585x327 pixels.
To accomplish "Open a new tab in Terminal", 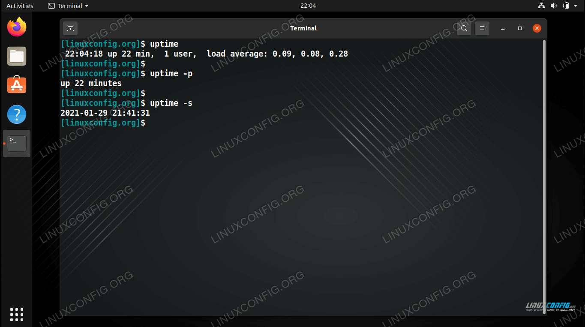I will (x=70, y=28).
